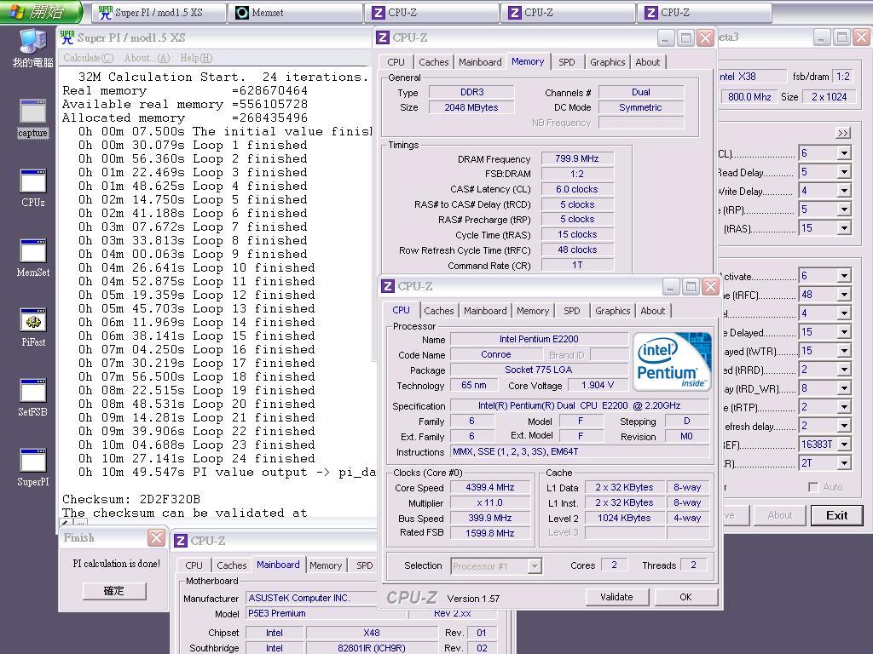Open the tRD_WR dropdown showing 8 in MemSet
This screenshot has height=654, width=873.
pos(845,388)
